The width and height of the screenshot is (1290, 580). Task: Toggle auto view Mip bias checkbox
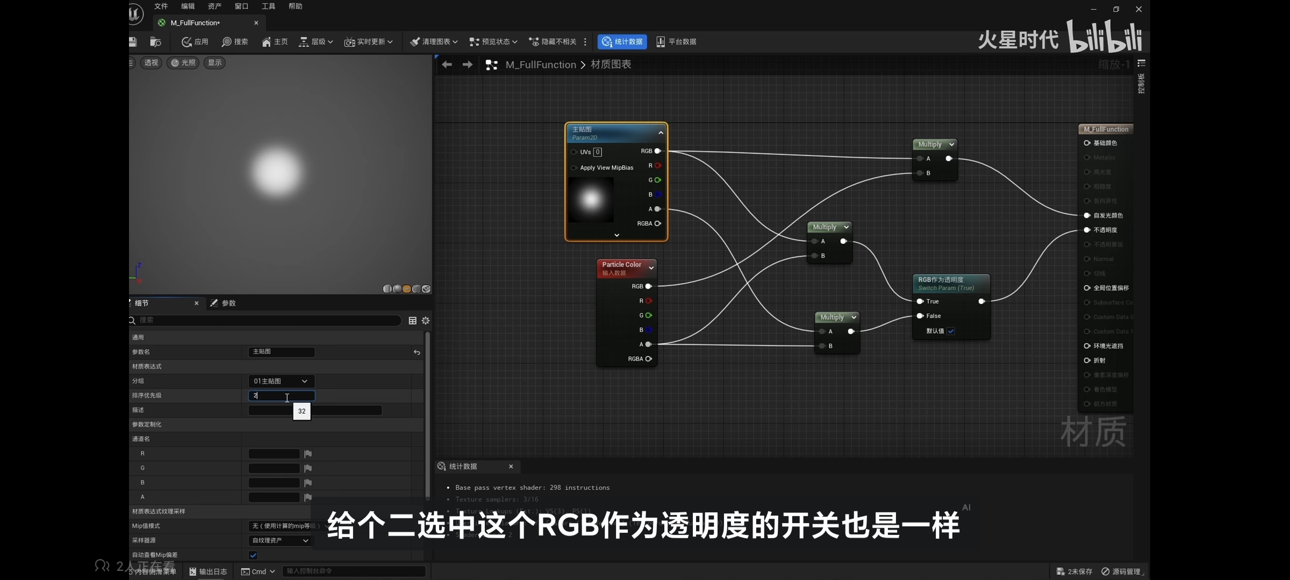tap(253, 555)
